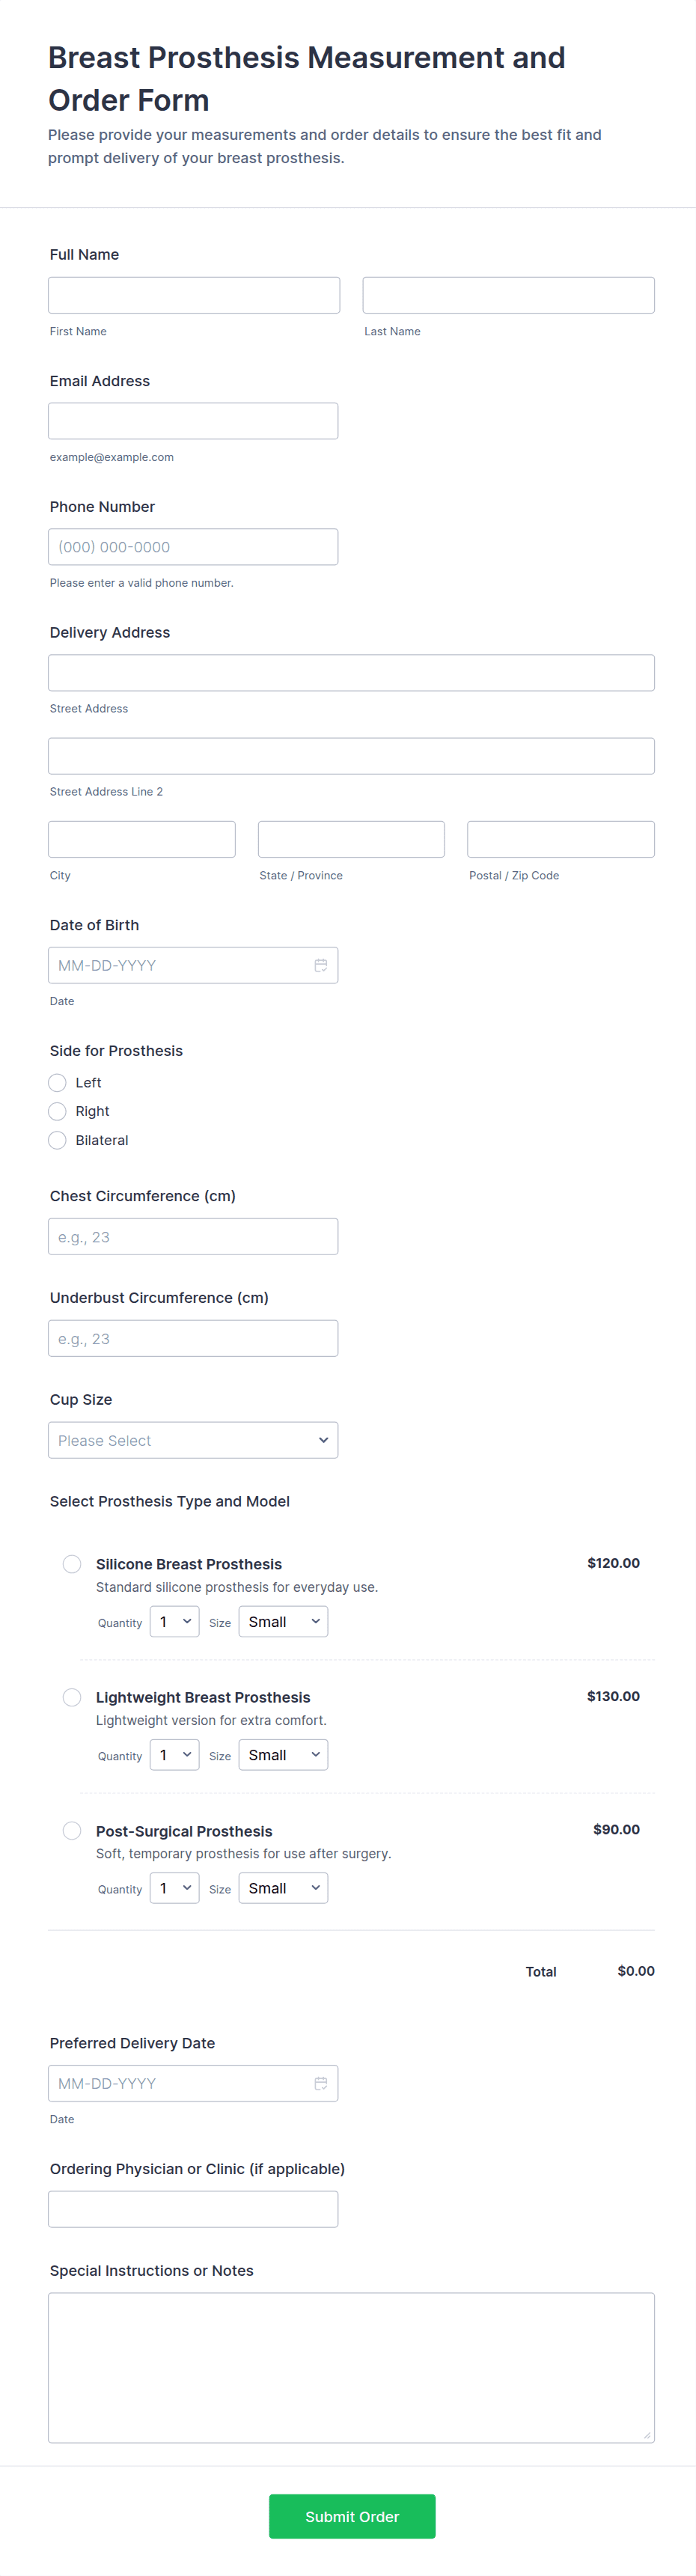
Task: Choose Right for prosthesis side
Action: pyautogui.click(x=58, y=1111)
